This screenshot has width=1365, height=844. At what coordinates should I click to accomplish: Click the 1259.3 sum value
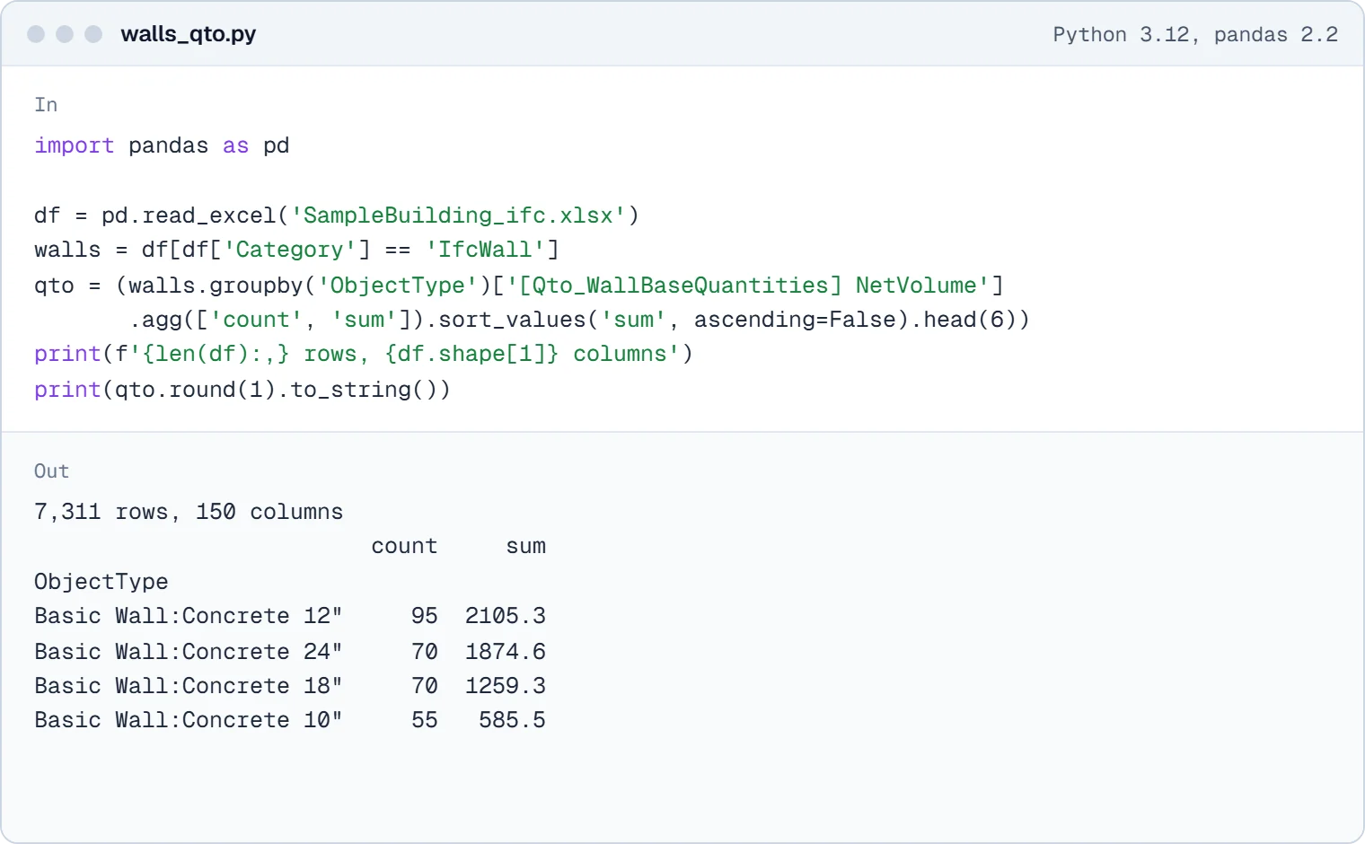506,686
